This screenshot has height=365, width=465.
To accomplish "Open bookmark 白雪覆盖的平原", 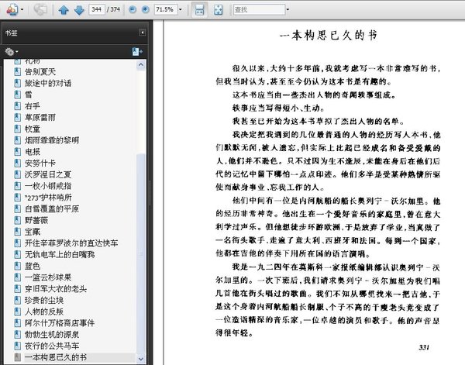I will 52,209.
